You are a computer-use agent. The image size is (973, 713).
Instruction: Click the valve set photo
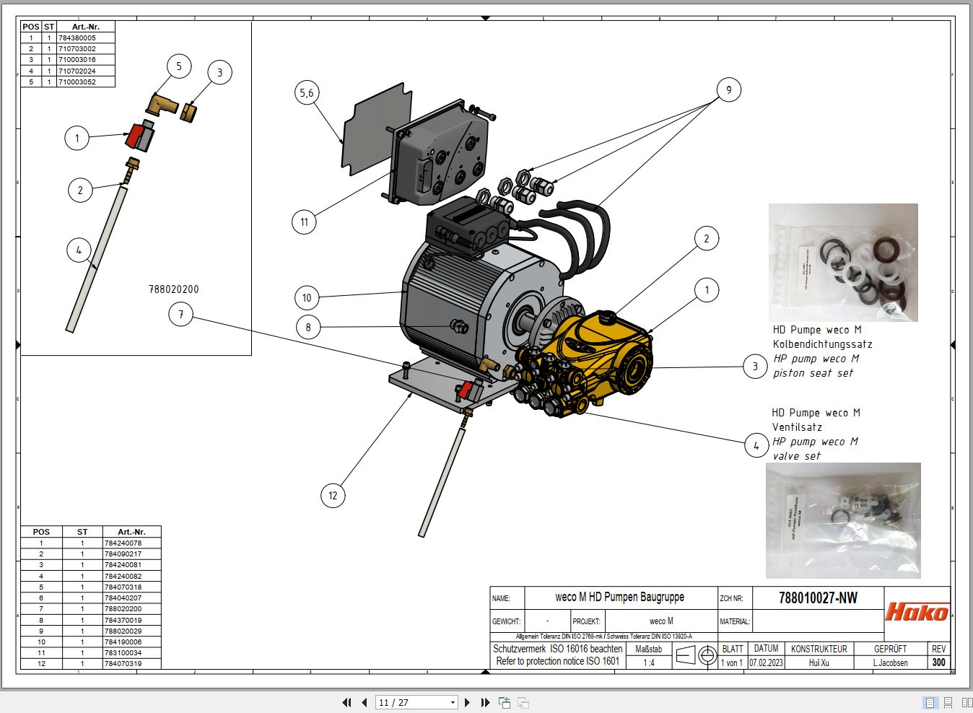pyautogui.click(x=843, y=520)
